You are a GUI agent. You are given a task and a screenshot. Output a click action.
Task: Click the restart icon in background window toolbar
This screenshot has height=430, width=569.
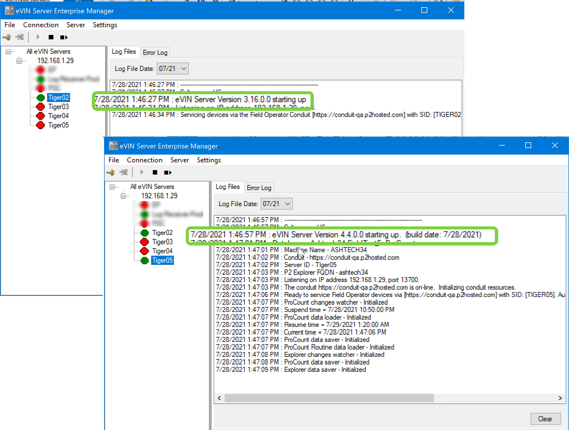pos(64,38)
